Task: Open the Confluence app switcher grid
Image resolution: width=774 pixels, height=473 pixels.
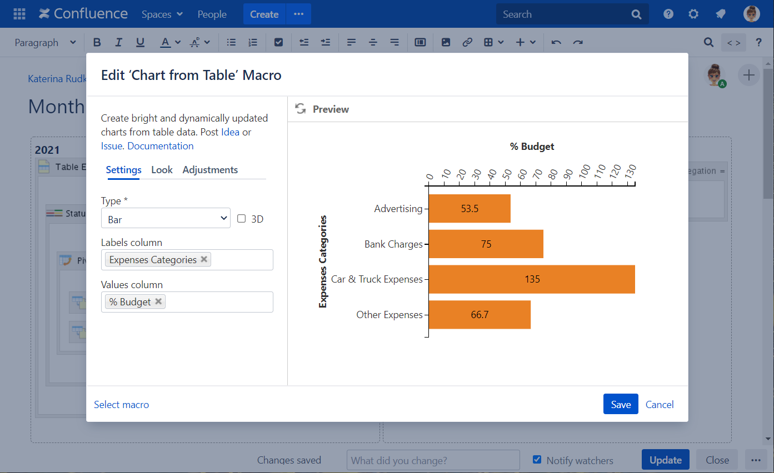Action: pos(19,14)
